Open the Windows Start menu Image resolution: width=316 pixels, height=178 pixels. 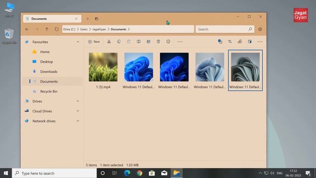tap(6, 173)
